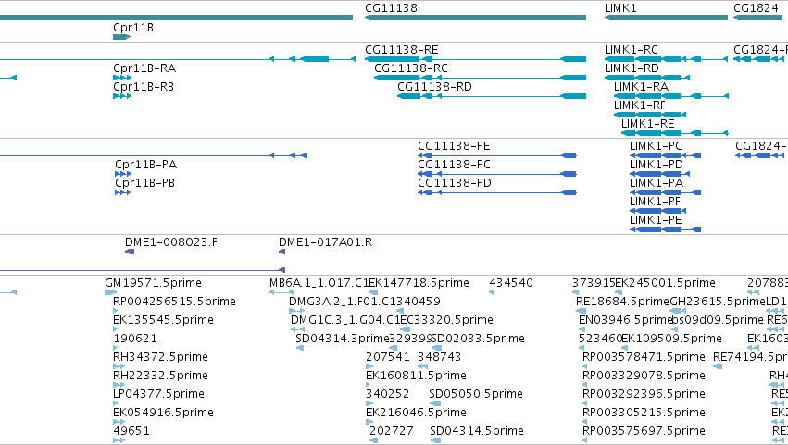The height and width of the screenshot is (445, 788).
Task: Click EST label EK109509.5prime
Action: tap(671, 339)
